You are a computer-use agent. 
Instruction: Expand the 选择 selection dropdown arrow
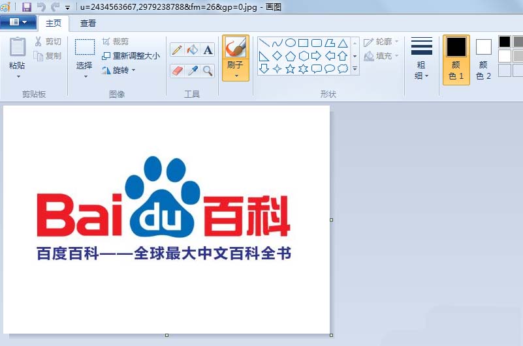coord(86,77)
